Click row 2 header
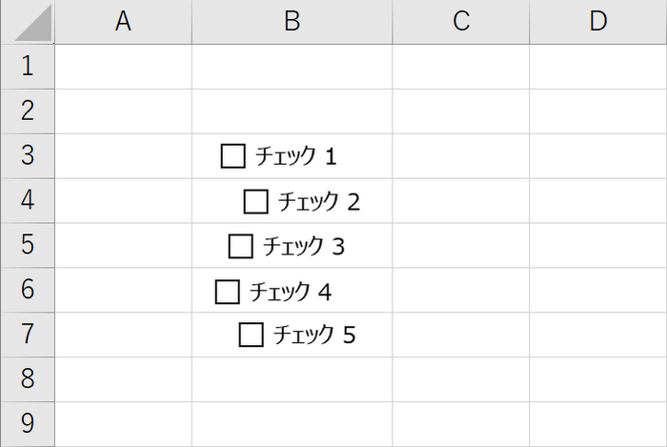Screen dimensions: 667x447 click(x=28, y=112)
